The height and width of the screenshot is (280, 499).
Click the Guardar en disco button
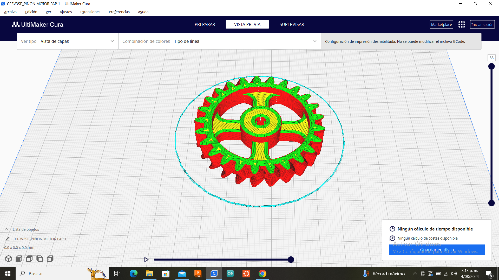point(437,250)
